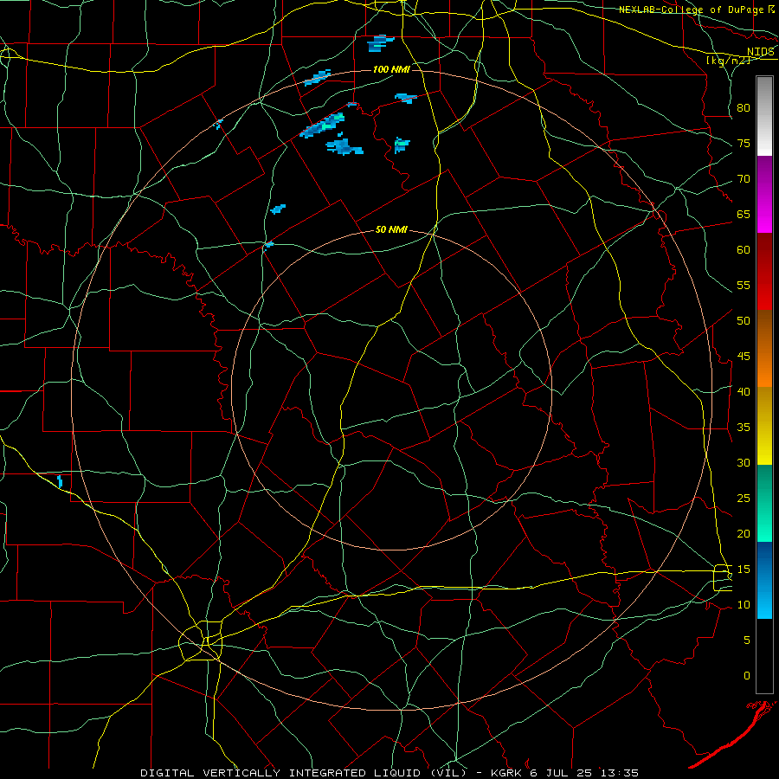The image size is (779, 779).
Task: Select the magenta-purple band of the color scale
Action: pyautogui.click(x=764, y=194)
